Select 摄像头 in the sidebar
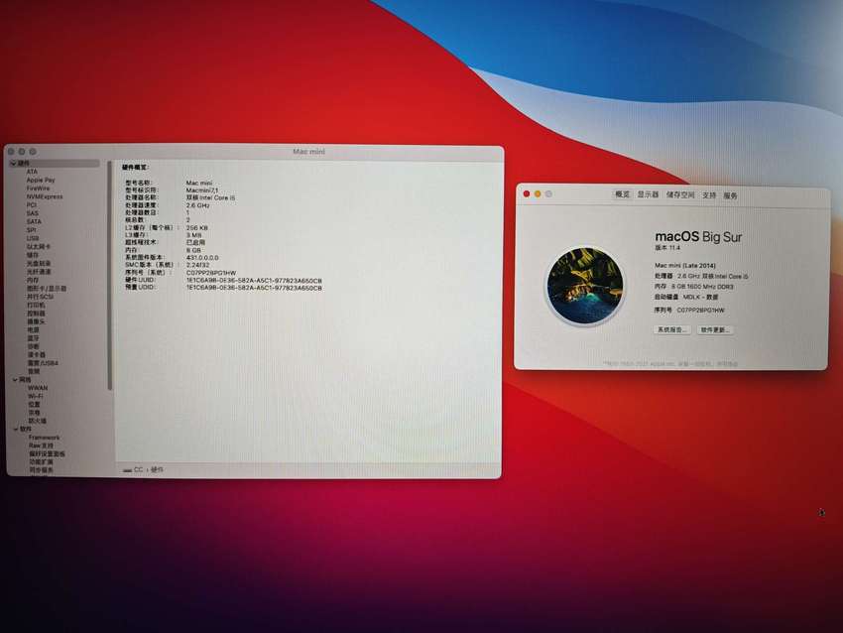 (37, 321)
